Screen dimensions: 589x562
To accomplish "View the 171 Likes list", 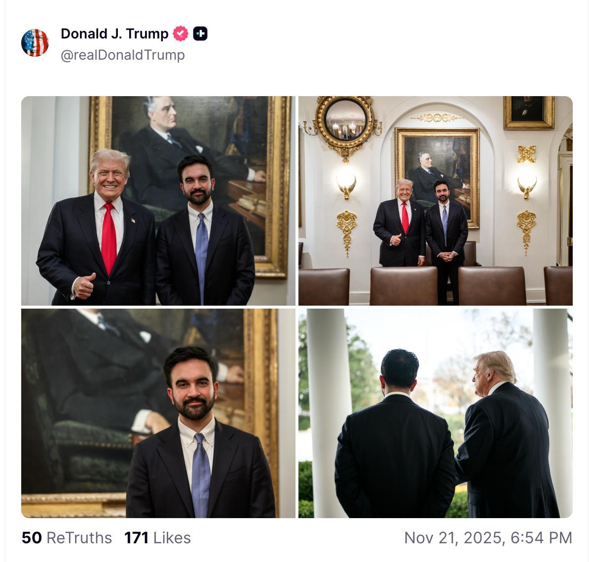I will coord(157,538).
